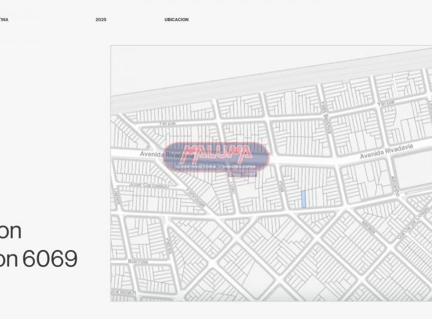Click the small badge below the MALUMA logo
Viewport: 432px width, 319px height.
(x=242, y=174)
